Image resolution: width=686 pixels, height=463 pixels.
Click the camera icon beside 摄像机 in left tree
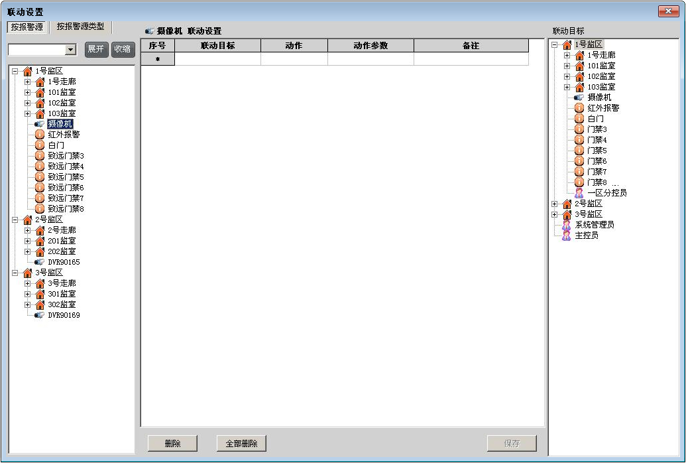(x=40, y=124)
